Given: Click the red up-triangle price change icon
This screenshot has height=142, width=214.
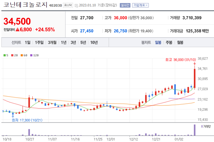Looking at the screenshot, I should coord(18,29).
